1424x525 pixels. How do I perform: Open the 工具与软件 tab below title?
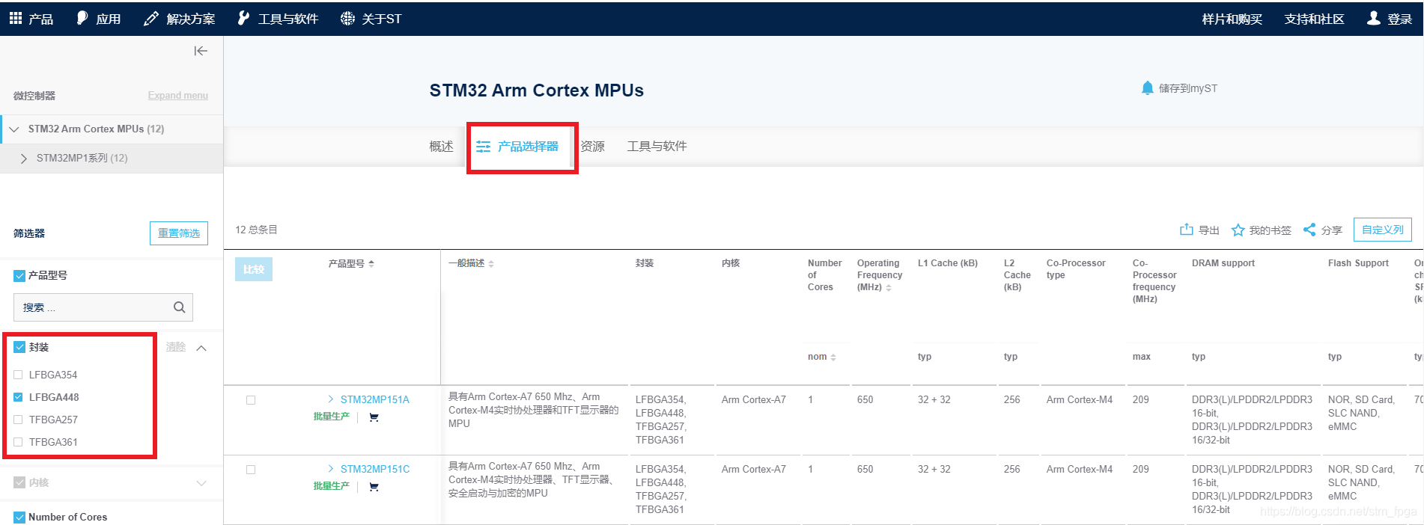point(657,147)
